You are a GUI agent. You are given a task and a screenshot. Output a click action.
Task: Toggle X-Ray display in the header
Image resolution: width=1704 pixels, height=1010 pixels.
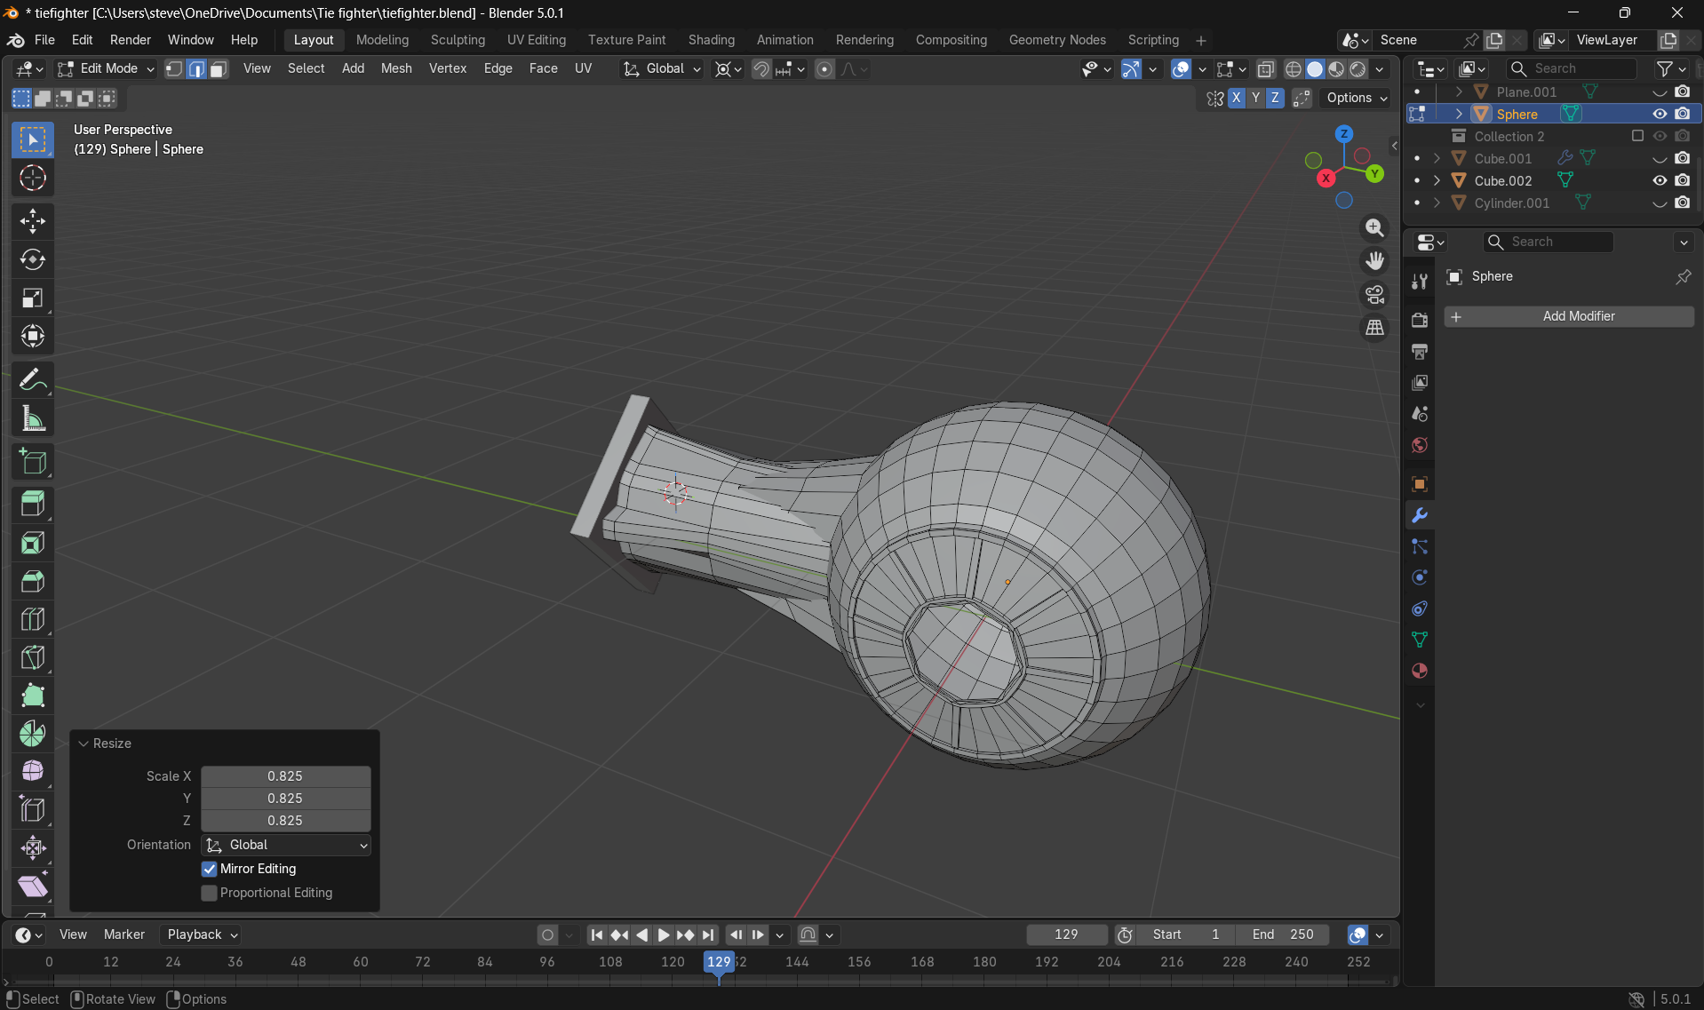tap(1266, 68)
